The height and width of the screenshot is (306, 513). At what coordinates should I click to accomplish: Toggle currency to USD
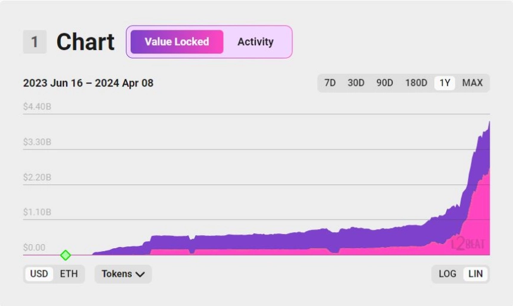pos(39,274)
